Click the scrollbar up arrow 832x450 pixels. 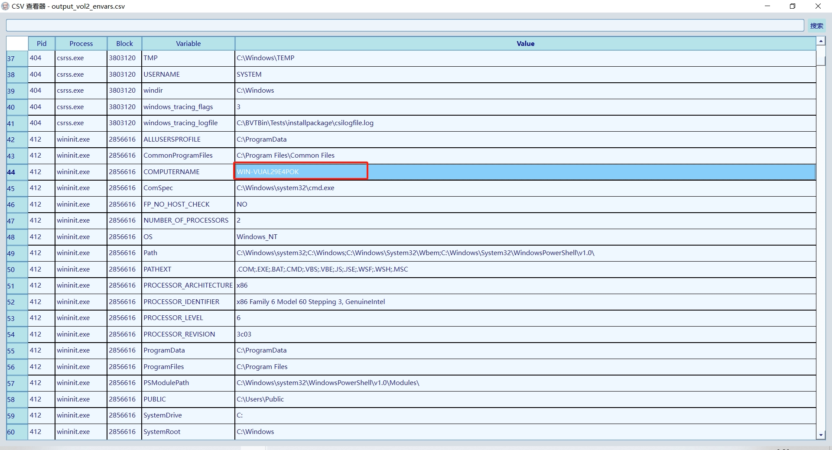[821, 41]
